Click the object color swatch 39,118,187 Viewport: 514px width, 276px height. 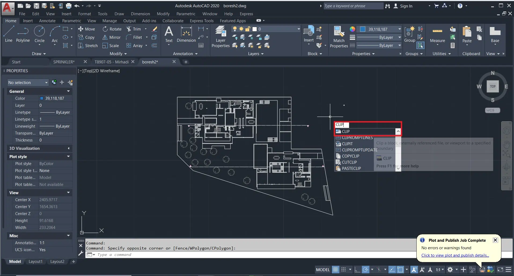click(x=362, y=29)
